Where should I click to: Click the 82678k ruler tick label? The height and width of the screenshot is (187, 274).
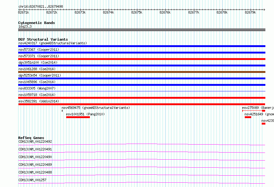(x=222, y=12)
